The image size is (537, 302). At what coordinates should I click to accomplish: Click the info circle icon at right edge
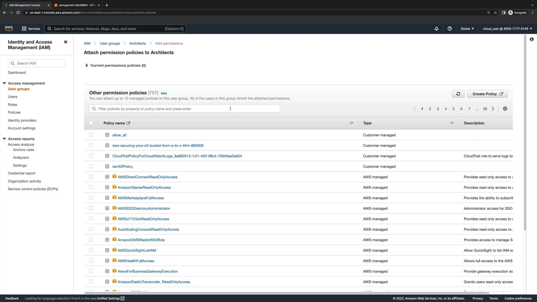pyautogui.click(x=531, y=39)
